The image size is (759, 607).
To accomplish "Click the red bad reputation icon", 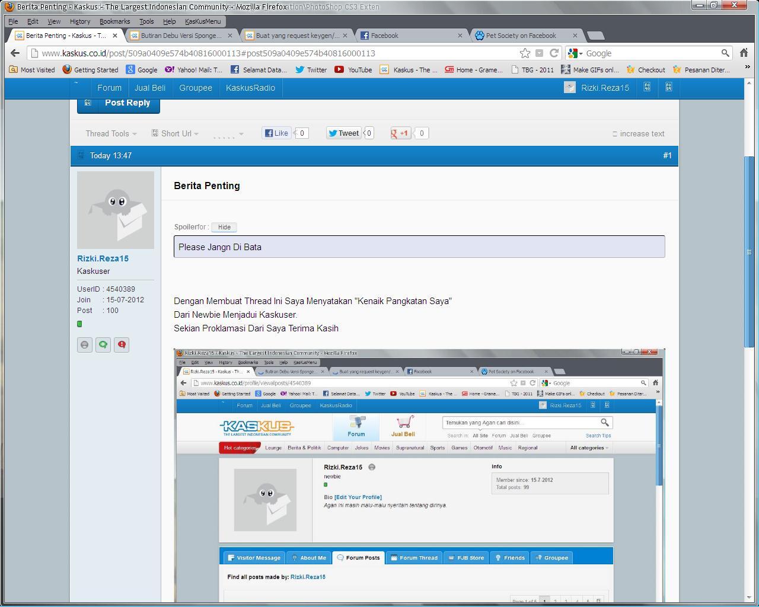I will click(x=122, y=345).
